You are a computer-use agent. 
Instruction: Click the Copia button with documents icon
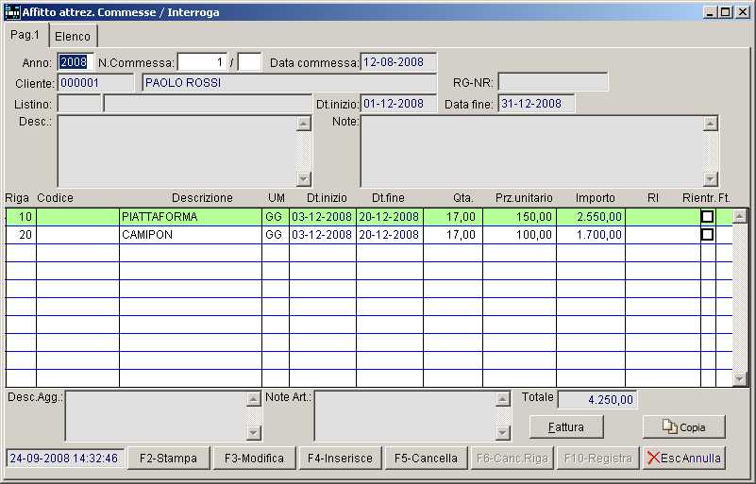683,427
